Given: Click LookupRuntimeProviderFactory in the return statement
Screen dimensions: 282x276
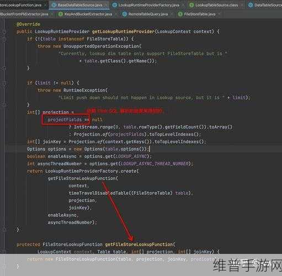Looking at the screenshot, I should (x=82, y=171).
